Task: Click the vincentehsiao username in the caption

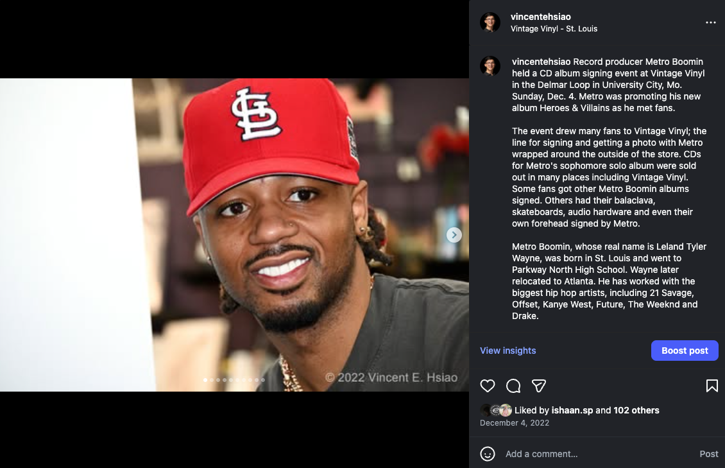Action: click(541, 62)
